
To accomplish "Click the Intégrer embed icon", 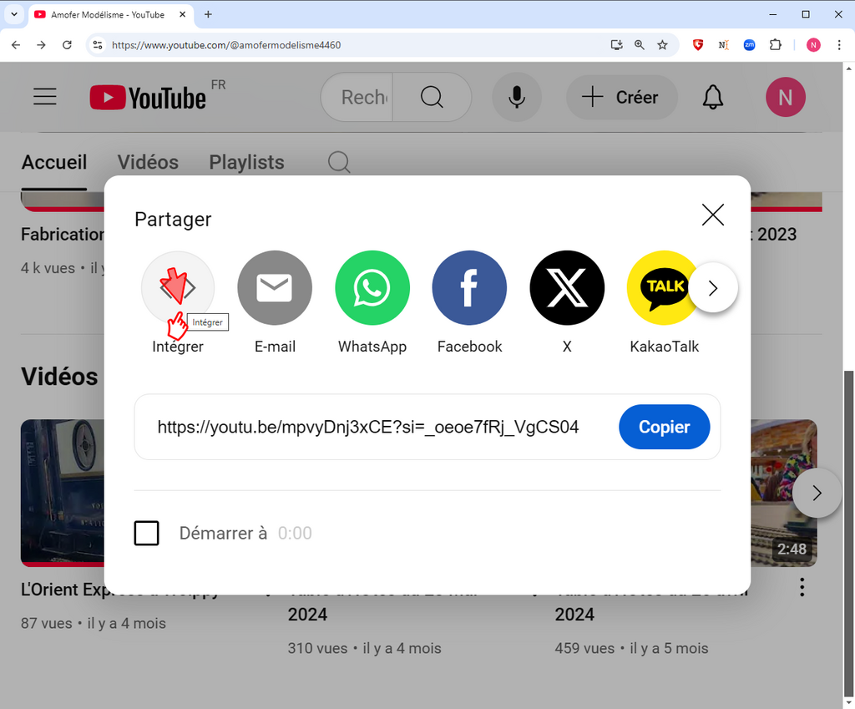I will point(178,287).
